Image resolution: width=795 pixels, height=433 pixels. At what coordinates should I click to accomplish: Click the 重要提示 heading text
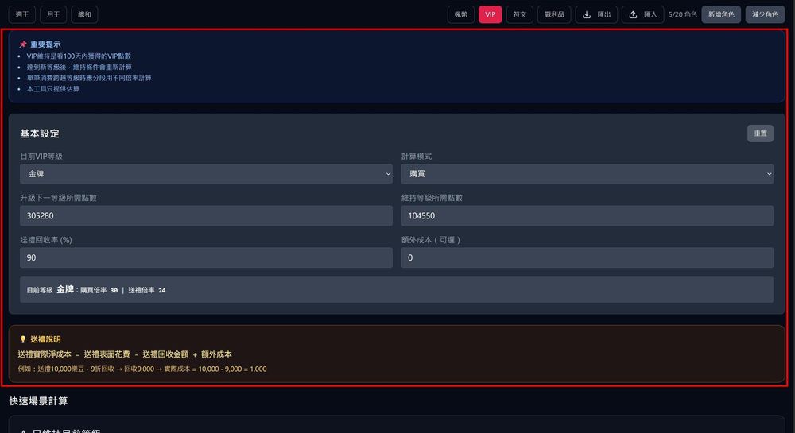(x=45, y=44)
